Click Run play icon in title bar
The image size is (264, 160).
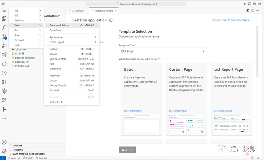point(245,4)
